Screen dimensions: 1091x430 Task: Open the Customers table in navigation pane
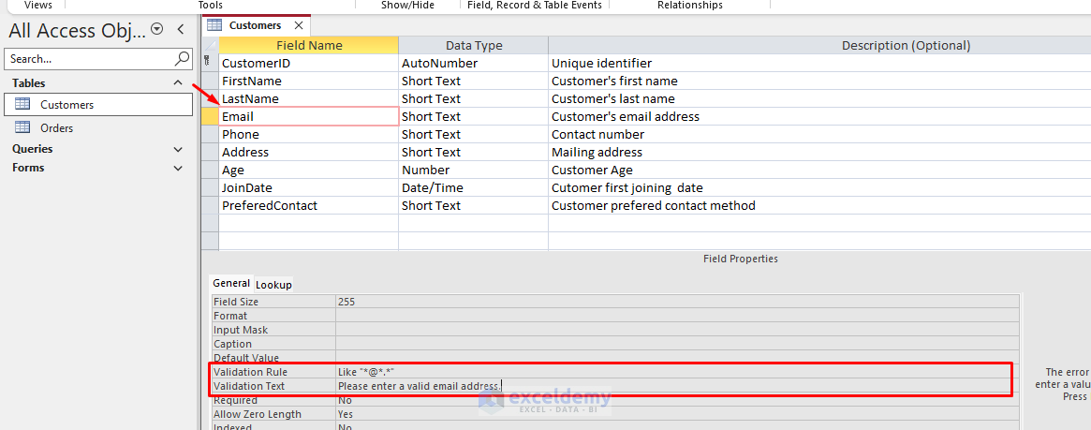(x=98, y=104)
